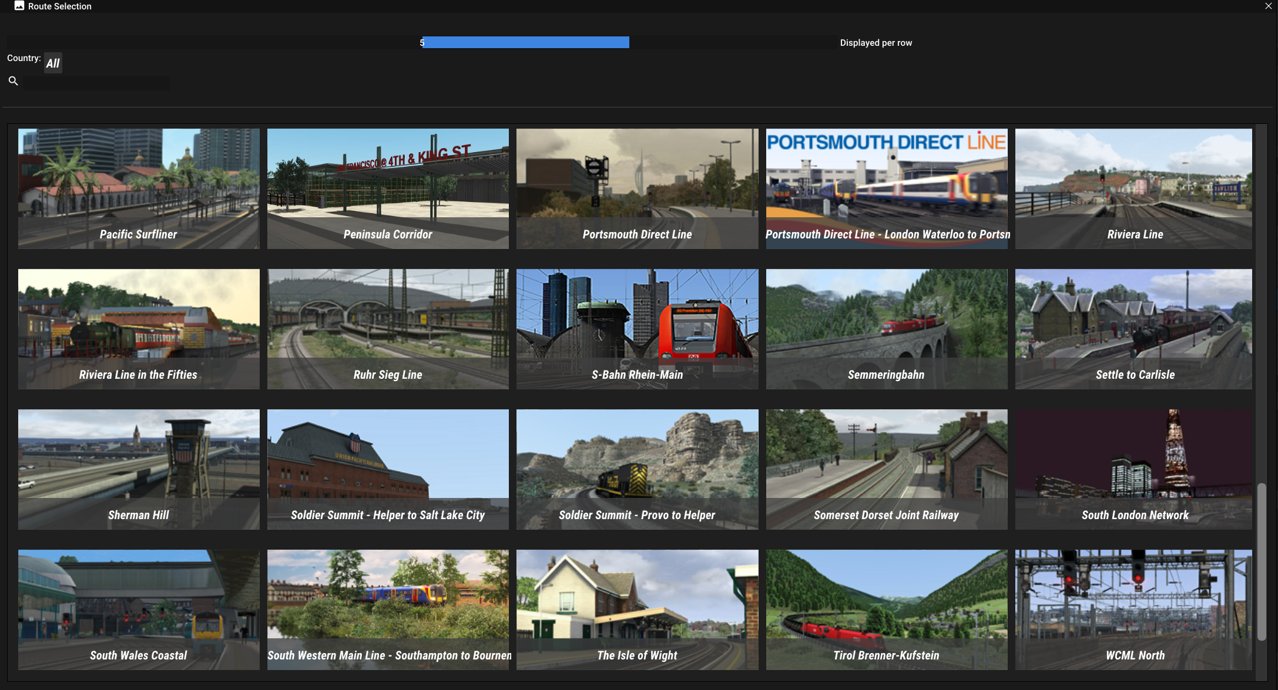Select the Sherman Hill route
1278x690 pixels.
click(139, 469)
